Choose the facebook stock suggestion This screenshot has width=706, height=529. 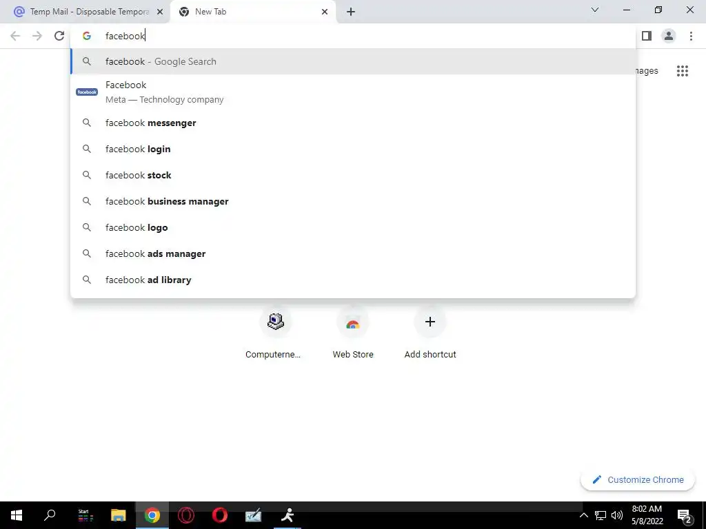click(353, 175)
